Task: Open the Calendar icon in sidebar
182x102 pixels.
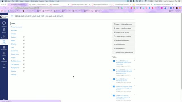Action: click(x=4, y=47)
